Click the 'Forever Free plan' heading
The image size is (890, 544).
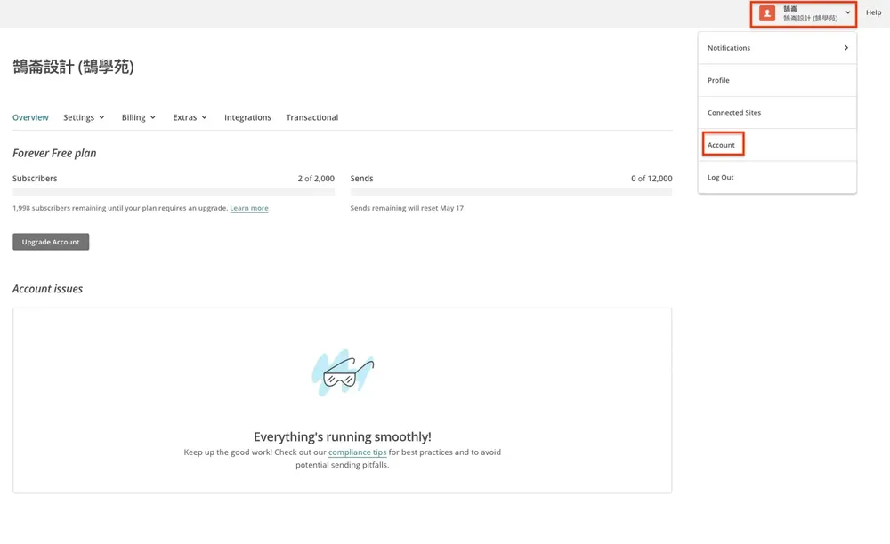[x=54, y=153]
